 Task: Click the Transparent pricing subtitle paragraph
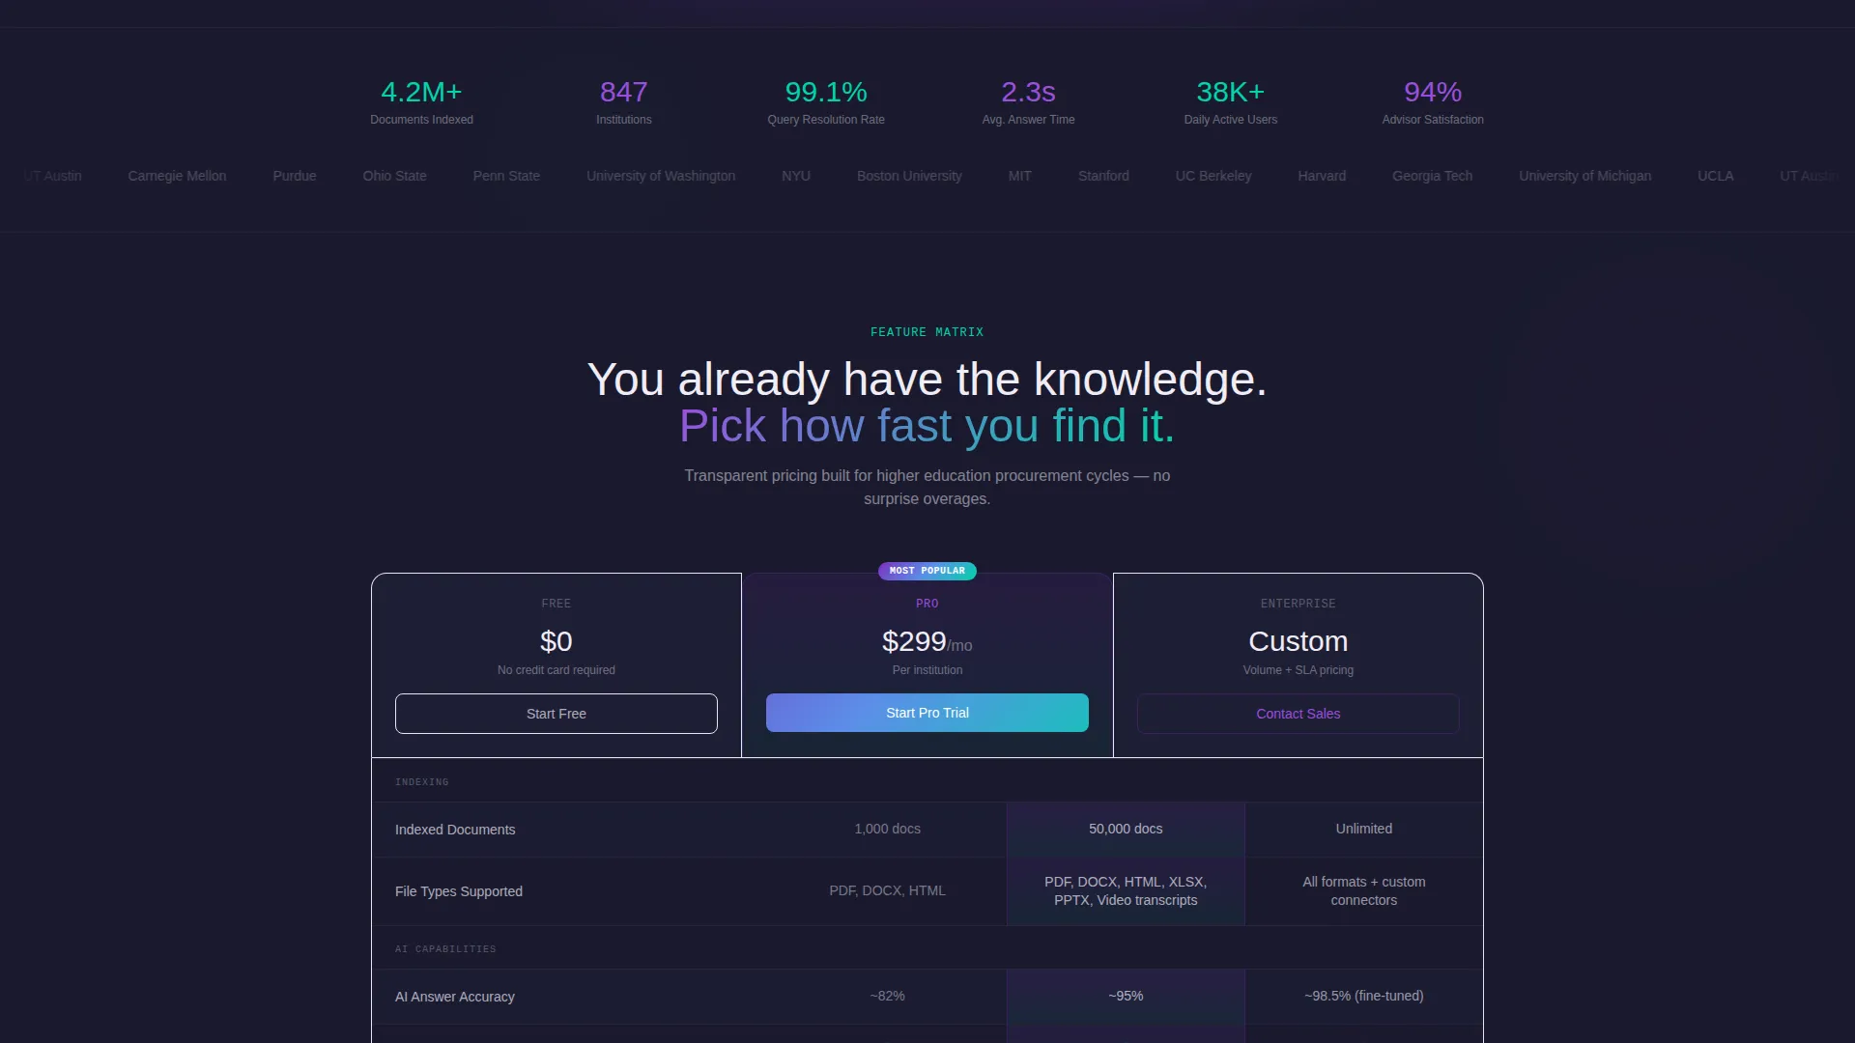pos(927,487)
